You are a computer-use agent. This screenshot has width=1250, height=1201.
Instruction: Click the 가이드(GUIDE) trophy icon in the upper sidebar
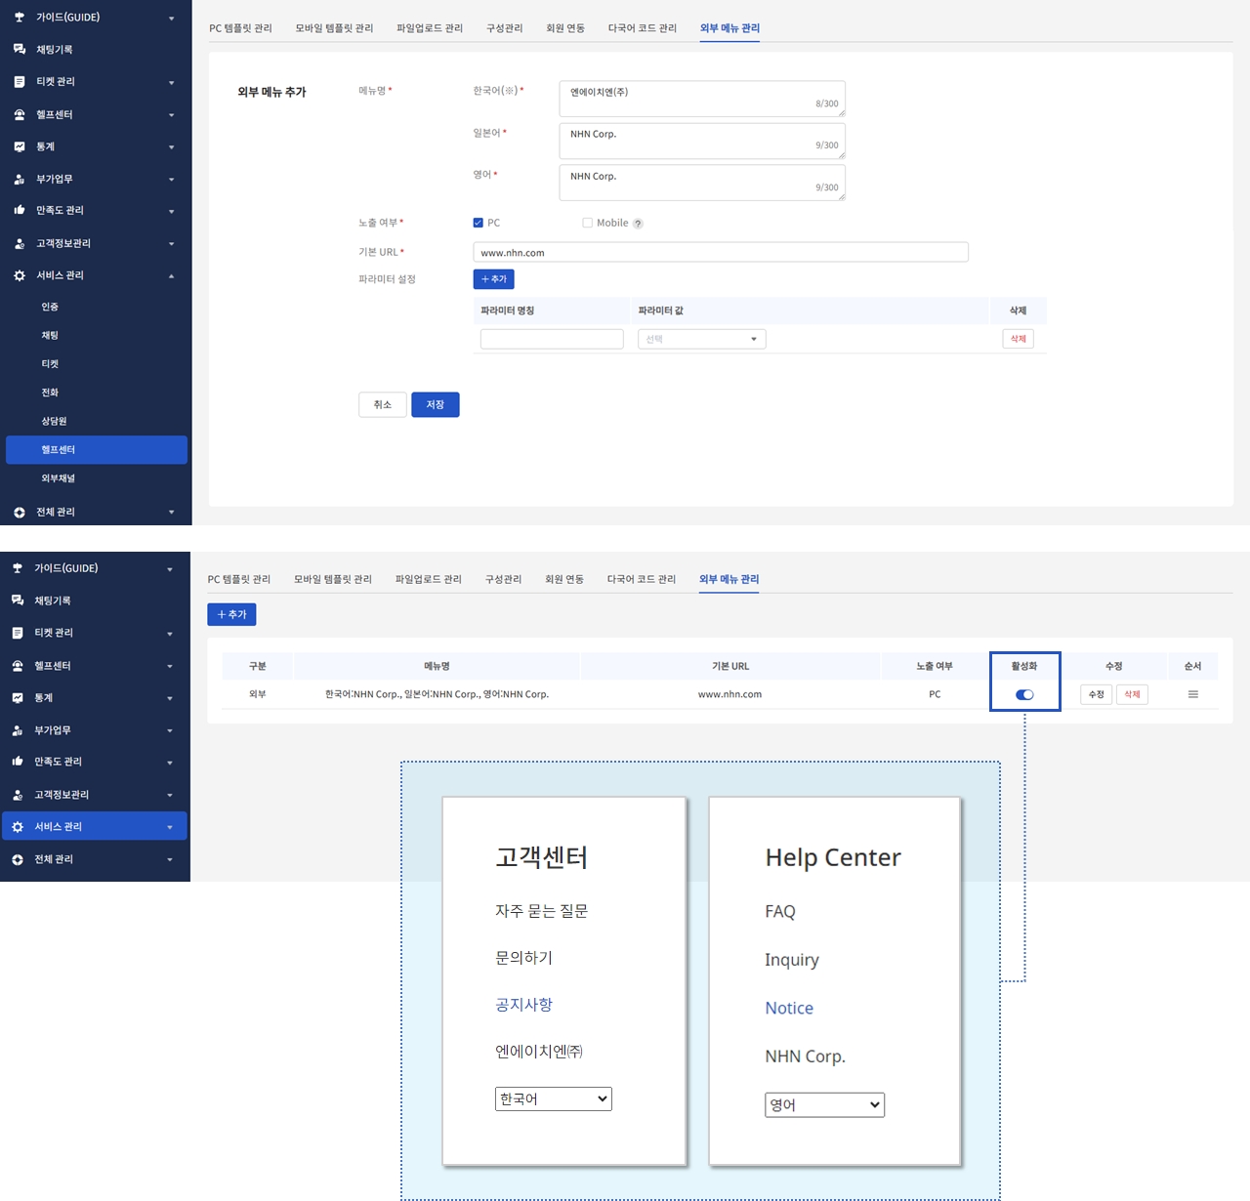coord(20,18)
